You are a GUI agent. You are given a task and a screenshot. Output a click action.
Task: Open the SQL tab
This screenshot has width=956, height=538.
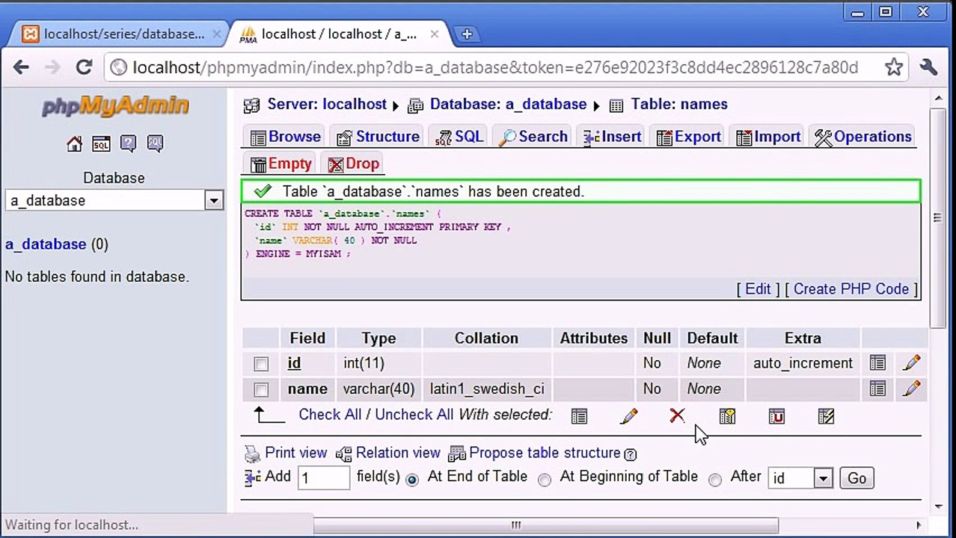[x=460, y=137]
